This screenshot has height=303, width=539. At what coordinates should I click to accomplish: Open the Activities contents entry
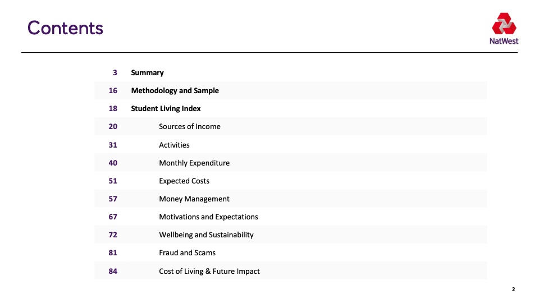pyautogui.click(x=174, y=145)
